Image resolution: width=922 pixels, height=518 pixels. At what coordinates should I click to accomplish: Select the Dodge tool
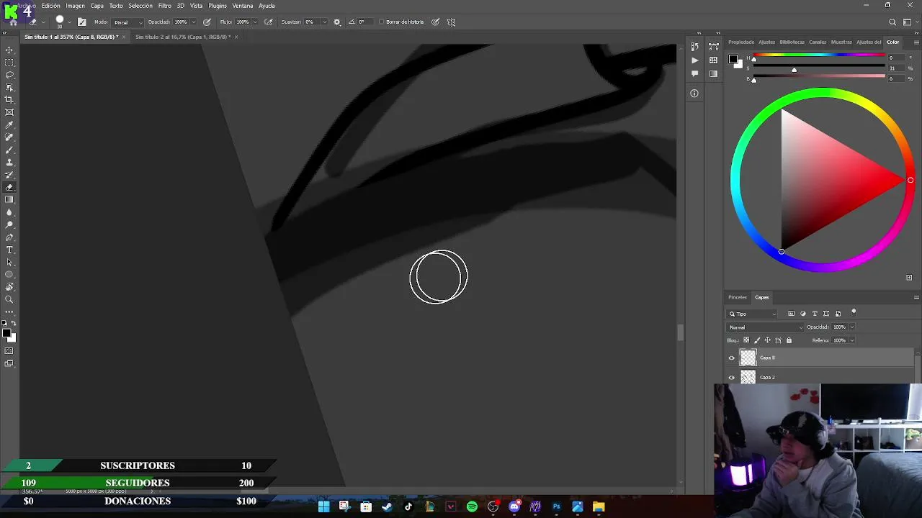9,224
